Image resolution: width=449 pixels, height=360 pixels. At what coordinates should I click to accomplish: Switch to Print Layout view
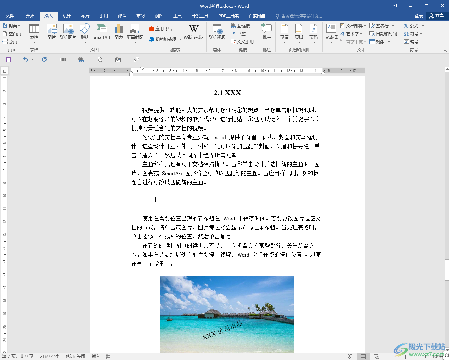click(363, 357)
